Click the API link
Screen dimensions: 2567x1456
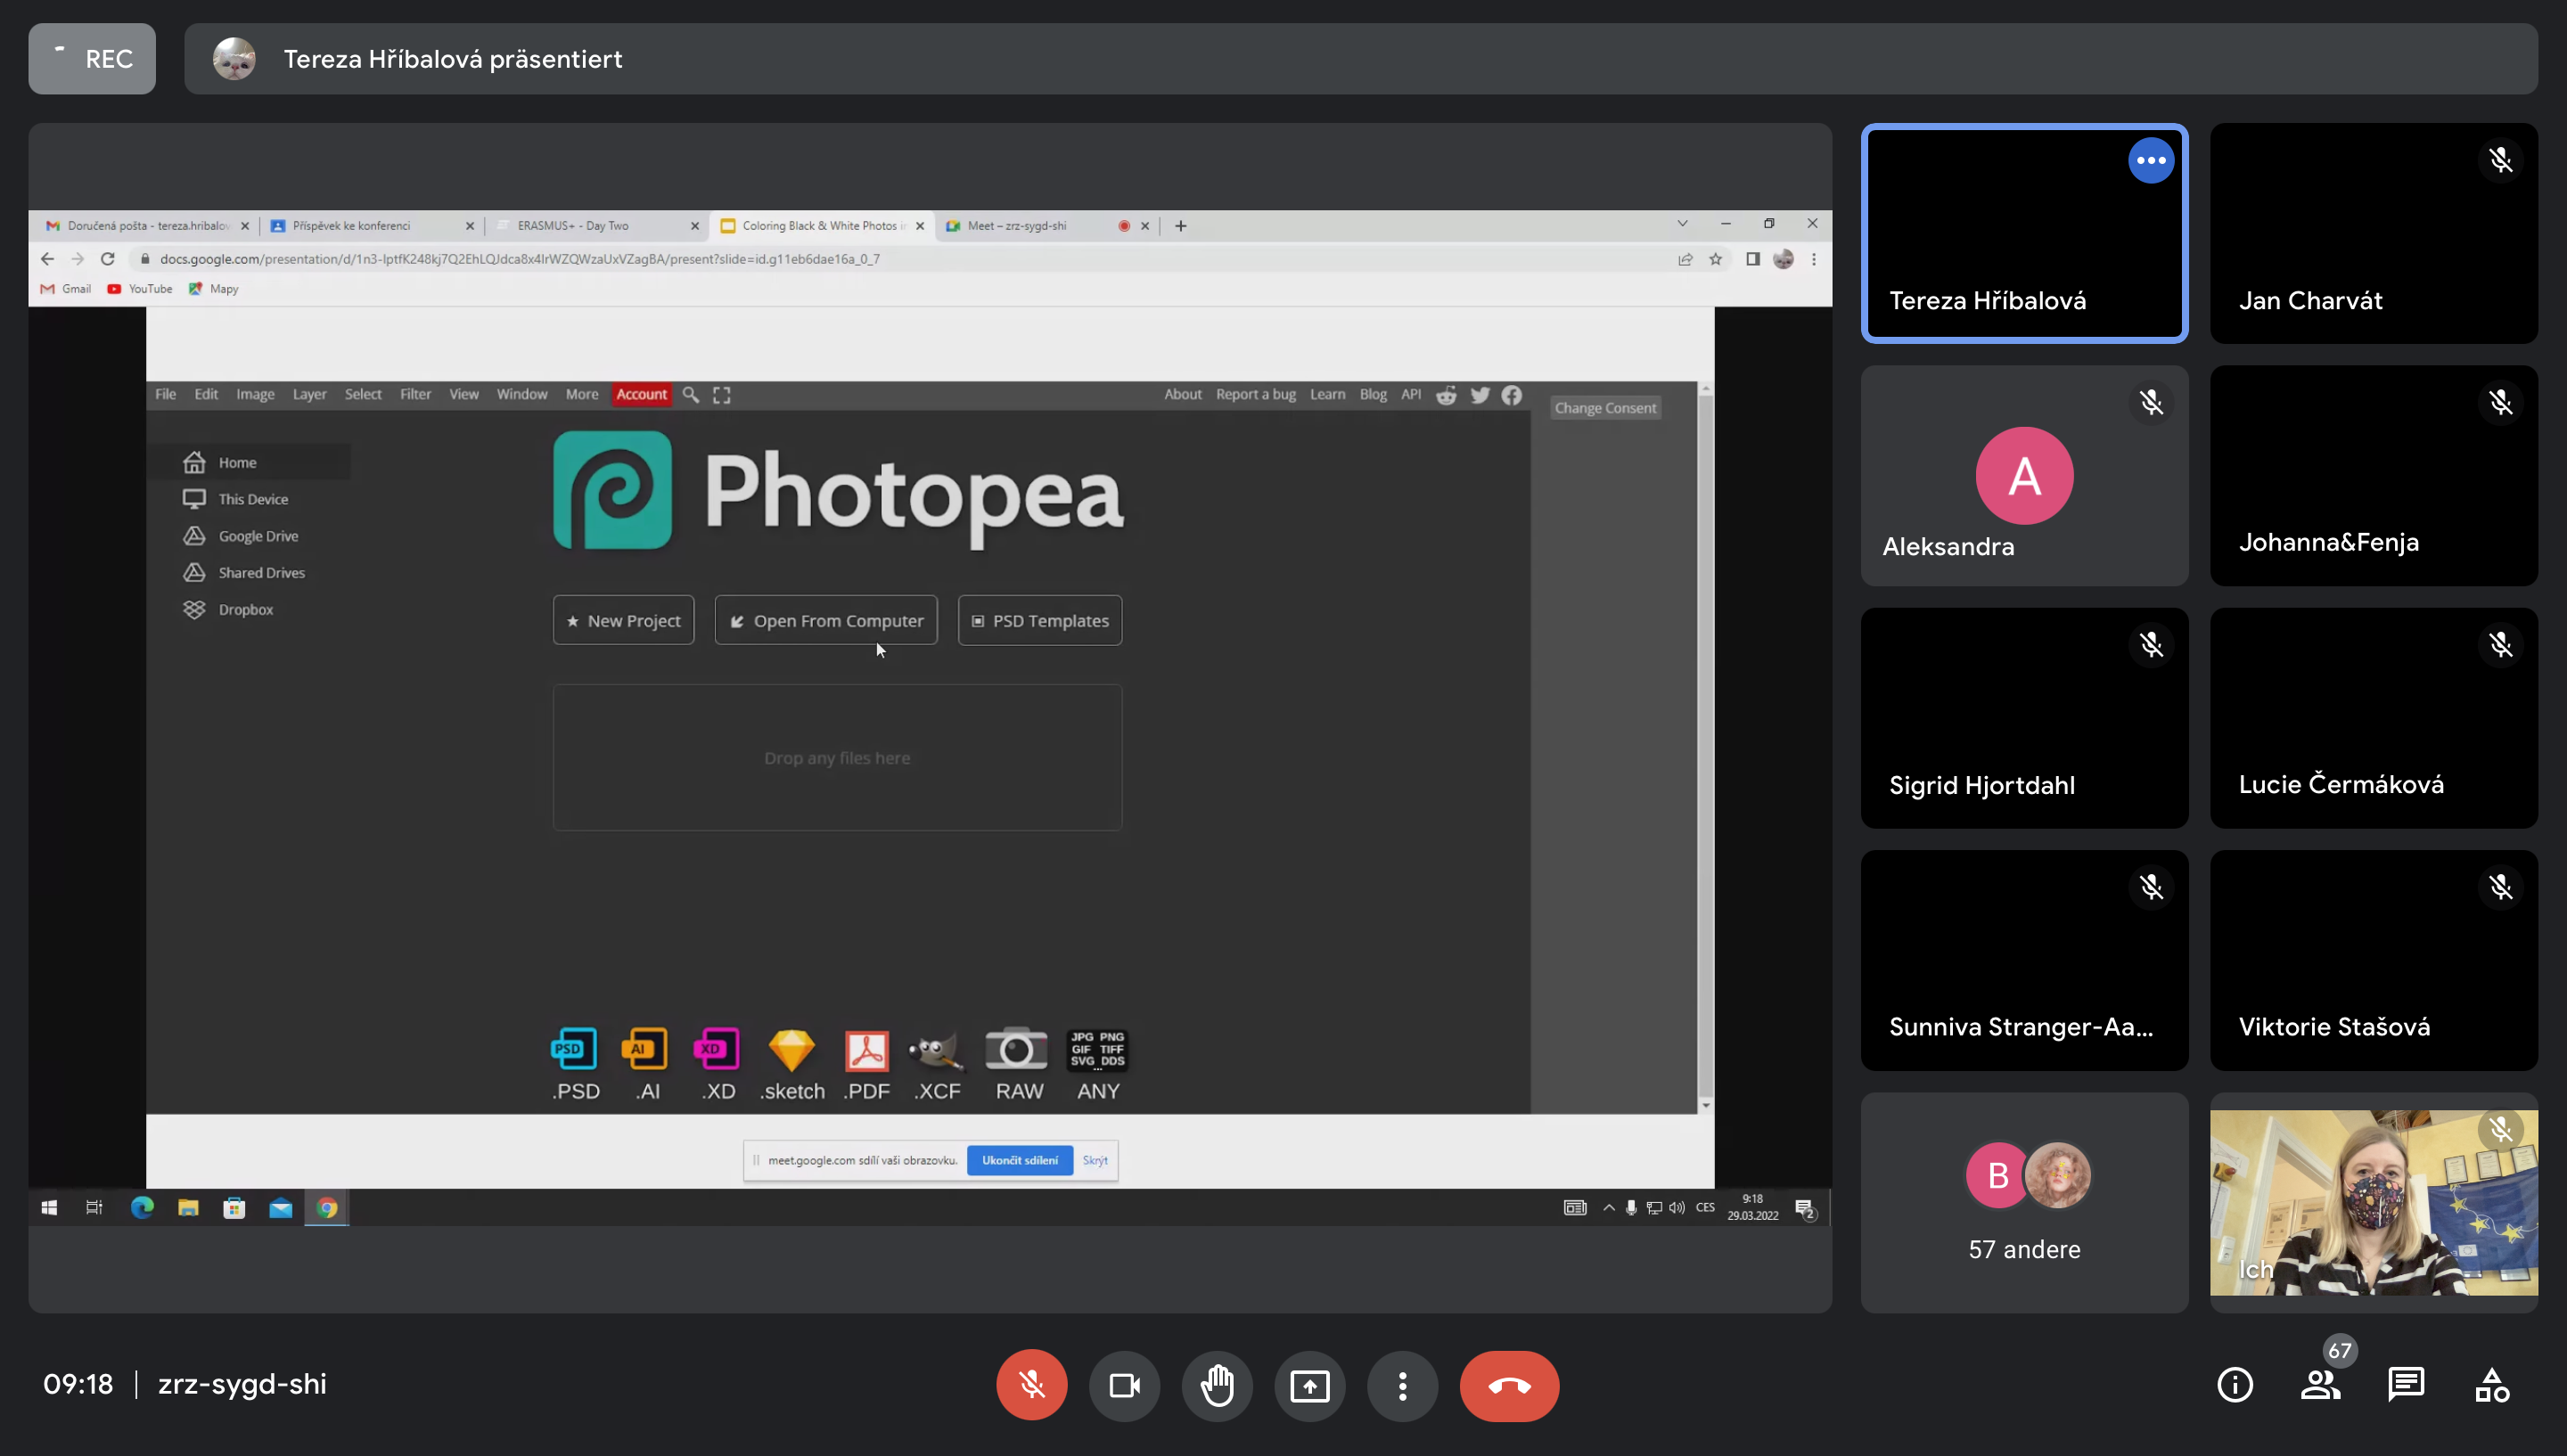pos(1411,394)
